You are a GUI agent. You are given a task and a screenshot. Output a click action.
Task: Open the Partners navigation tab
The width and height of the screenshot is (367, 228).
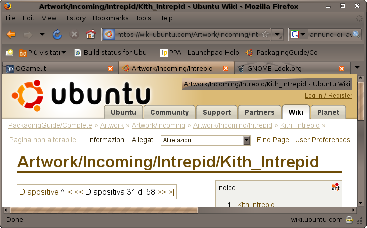260,112
